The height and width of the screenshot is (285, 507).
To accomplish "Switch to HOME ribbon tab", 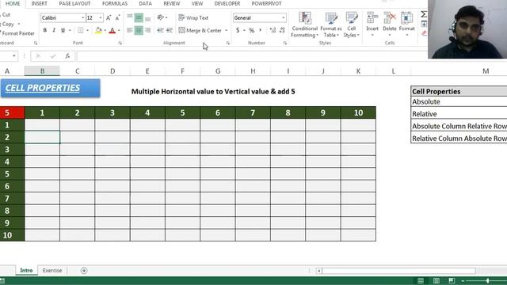I will (x=13, y=3).
